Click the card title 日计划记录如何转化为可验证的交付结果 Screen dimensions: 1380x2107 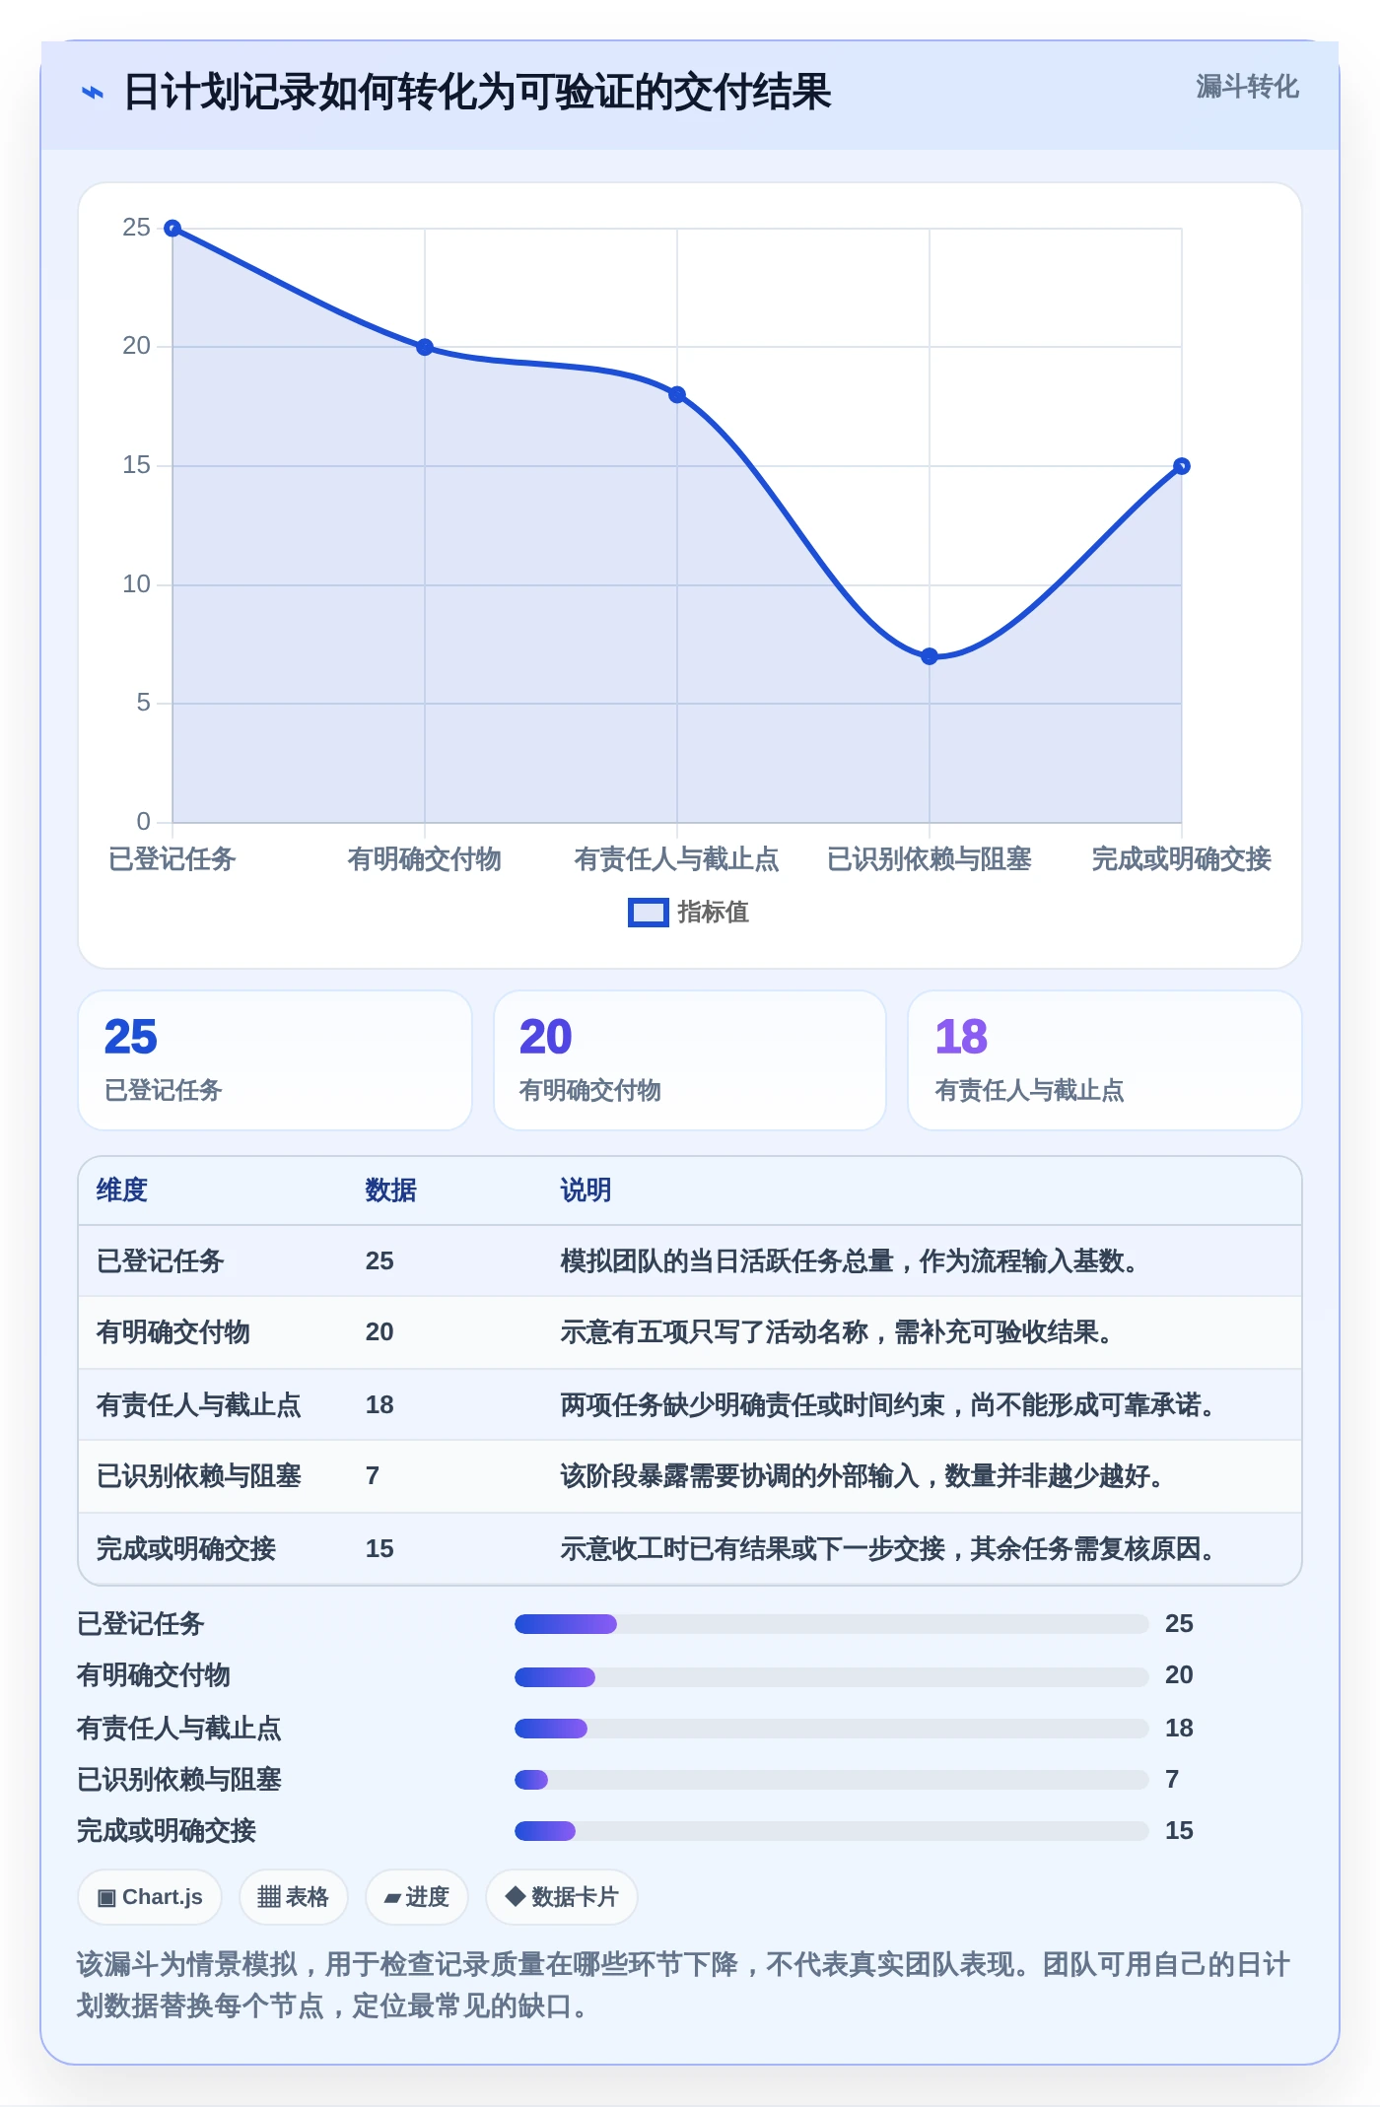(x=477, y=93)
